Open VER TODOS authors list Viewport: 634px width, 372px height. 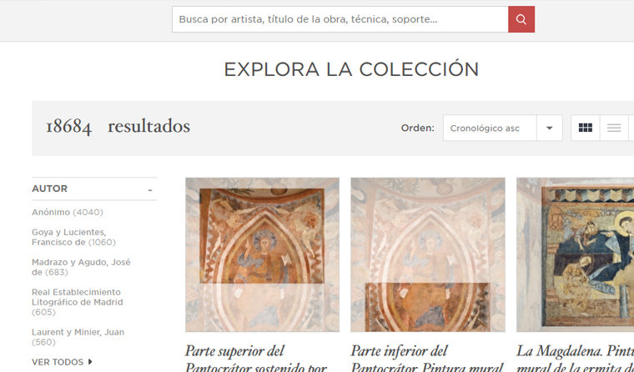point(62,362)
